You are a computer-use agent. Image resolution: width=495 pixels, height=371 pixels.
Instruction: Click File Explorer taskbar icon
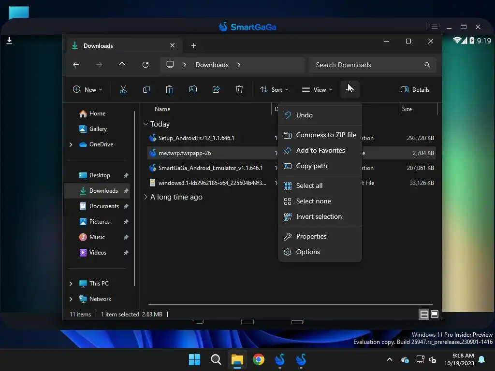point(237,359)
